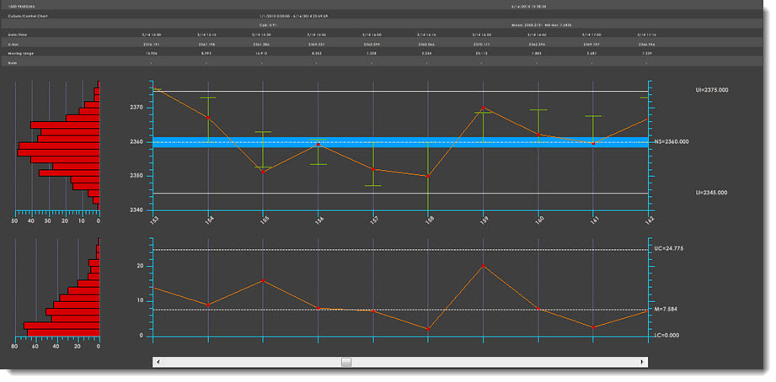Screen dimensions: 776x382
Task: Click the scrollbar track left of the thumb
Action: (x=253, y=362)
